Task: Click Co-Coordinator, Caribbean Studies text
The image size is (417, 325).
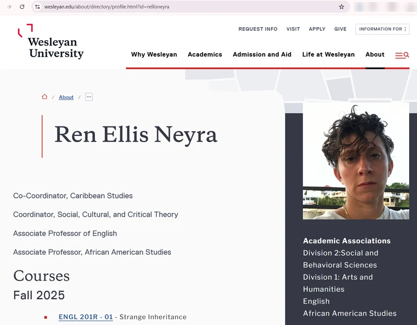Action: [73, 196]
